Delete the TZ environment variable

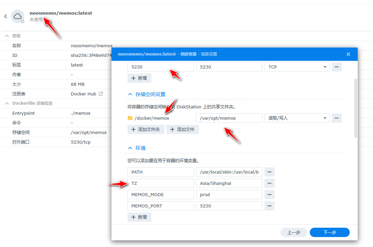pyautogui.click(x=270, y=183)
